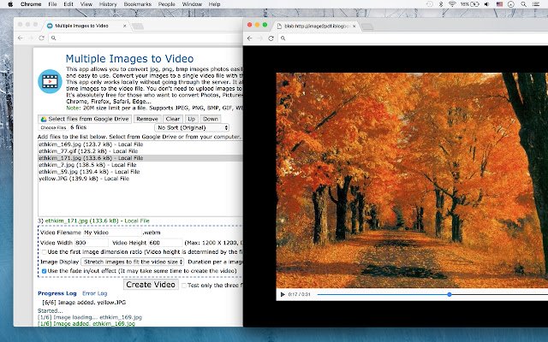548x342 pixels.
Task: Click the volume icon in menu bar
Action: (486, 4)
